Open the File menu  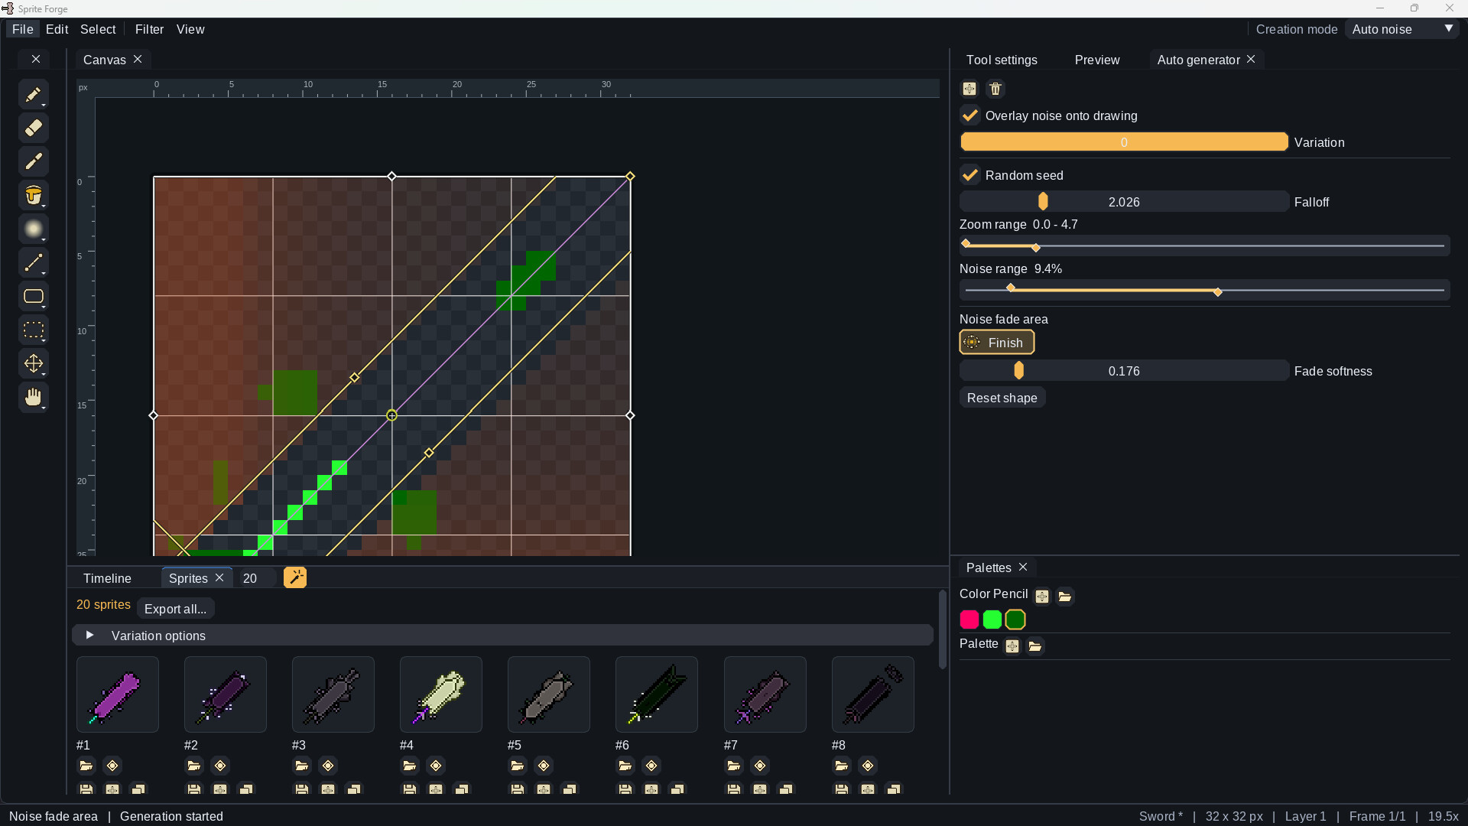23,29
